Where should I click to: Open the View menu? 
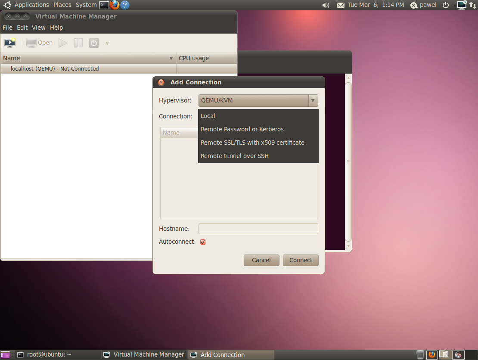click(39, 28)
